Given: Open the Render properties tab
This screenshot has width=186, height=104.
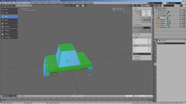Looking at the screenshot, I should click(x=155, y=47).
